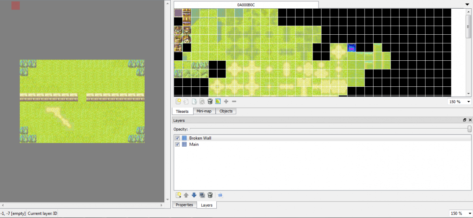Toggle the Main layer visibility checkbox
Screen dimensions: 473x218
177,144
